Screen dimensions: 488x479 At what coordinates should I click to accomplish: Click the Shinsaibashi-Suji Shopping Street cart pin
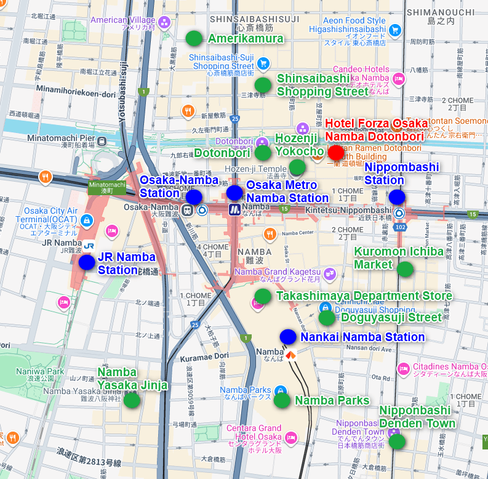pos(263,63)
